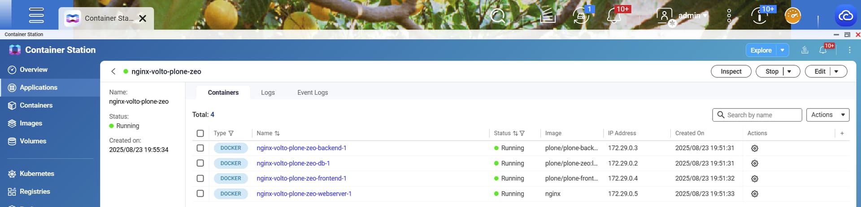The height and width of the screenshot is (207, 861).
Task: Expand the Actions dropdown
Action: (x=827, y=115)
